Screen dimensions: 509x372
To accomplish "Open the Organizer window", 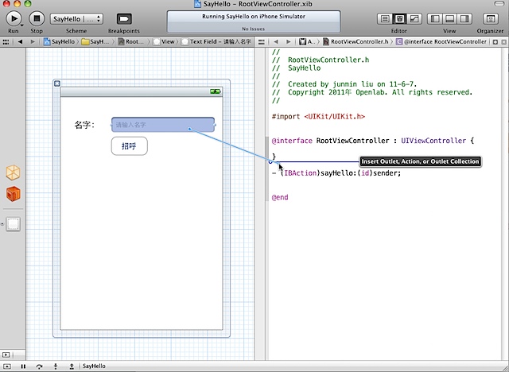I will pos(490,19).
